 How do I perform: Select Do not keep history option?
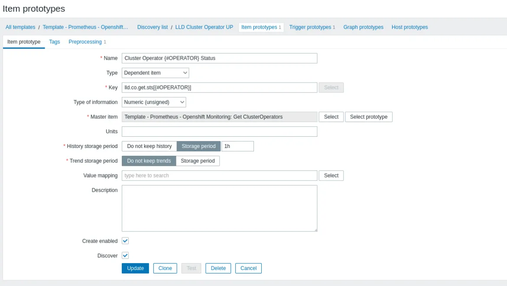pos(149,146)
